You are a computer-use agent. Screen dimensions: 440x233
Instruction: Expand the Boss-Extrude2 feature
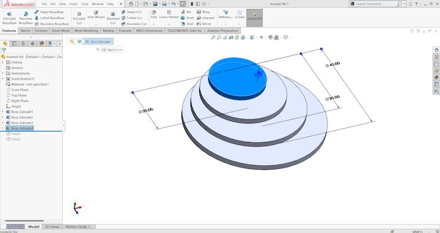coord(3,117)
